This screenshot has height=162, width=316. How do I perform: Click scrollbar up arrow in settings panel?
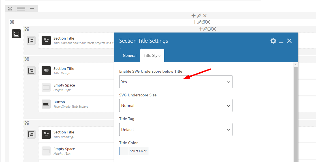(296, 65)
